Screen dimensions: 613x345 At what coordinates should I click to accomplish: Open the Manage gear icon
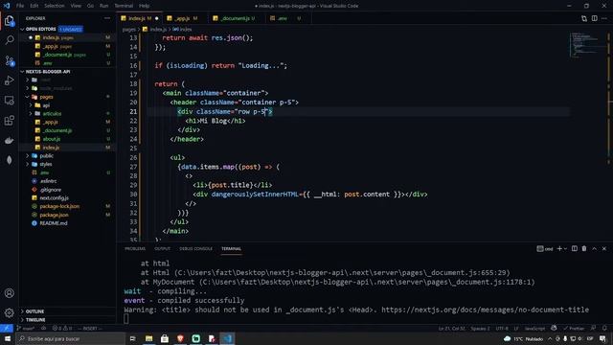[10, 312]
